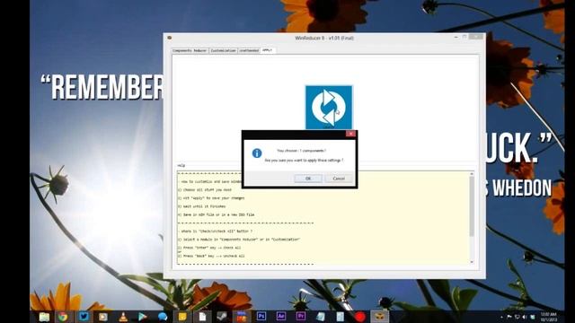Close the confirmation dialog with the red X
The width and height of the screenshot is (575, 323).
[350, 134]
